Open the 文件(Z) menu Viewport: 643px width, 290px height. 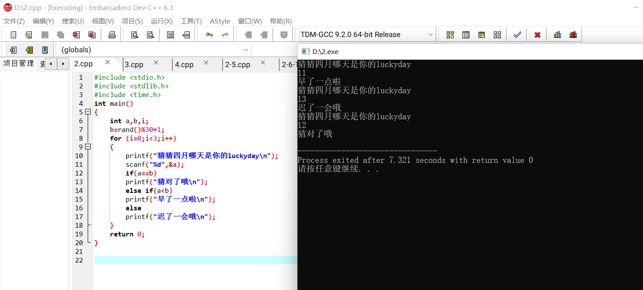tap(14, 21)
